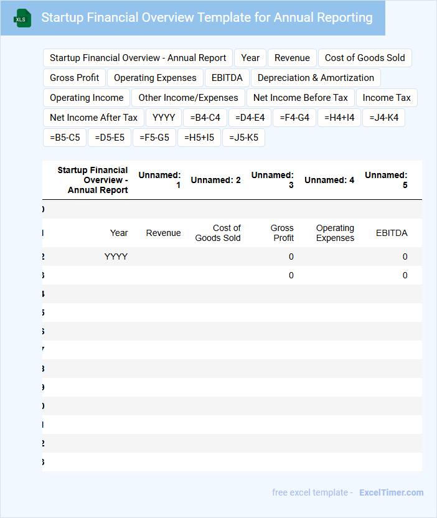Click the 'Unnamed: 2' column header
This screenshot has height=518, width=437.
point(215,180)
